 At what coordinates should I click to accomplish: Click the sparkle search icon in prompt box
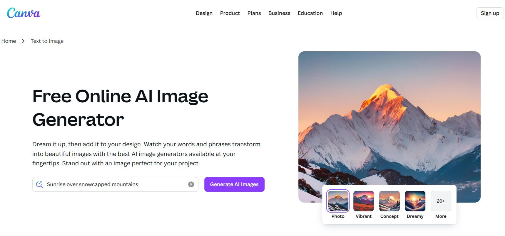[39, 184]
